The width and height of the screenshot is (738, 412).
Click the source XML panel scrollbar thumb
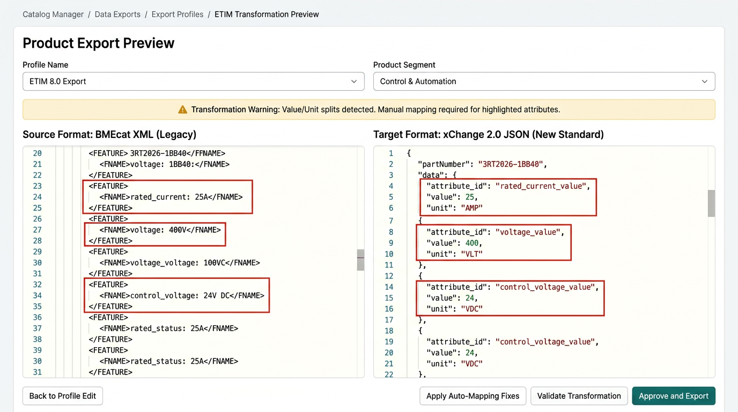click(360, 260)
